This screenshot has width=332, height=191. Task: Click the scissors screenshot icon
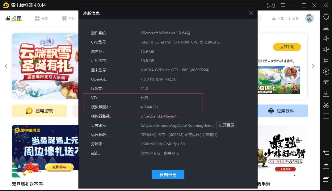tap(326, 105)
